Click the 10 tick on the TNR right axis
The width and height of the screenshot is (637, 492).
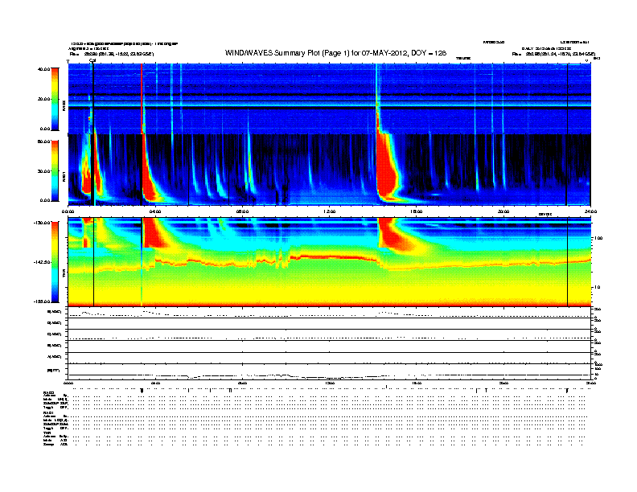pyautogui.click(x=597, y=288)
